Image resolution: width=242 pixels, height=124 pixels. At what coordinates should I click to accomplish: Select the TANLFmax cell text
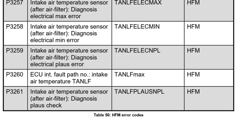click(129, 75)
